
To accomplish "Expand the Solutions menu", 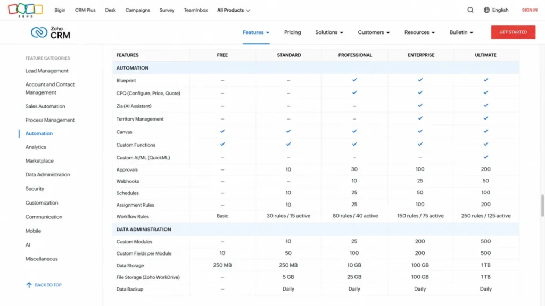I will [x=329, y=32].
